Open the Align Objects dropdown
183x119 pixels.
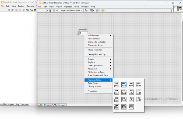click(x=86, y=10)
